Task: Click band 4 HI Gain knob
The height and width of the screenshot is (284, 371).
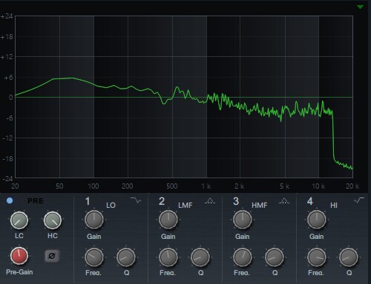Action: [x=317, y=220]
